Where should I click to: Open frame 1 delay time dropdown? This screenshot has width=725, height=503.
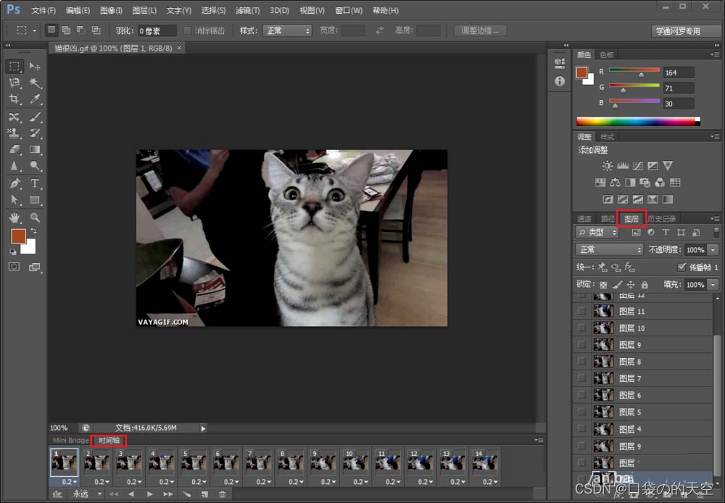(69, 482)
